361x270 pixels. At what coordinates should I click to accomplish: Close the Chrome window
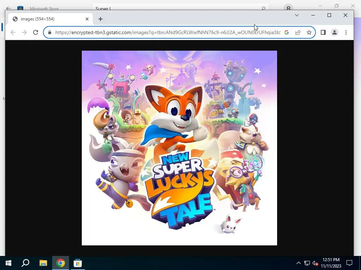pyautogui.click(x=345, y=15)
